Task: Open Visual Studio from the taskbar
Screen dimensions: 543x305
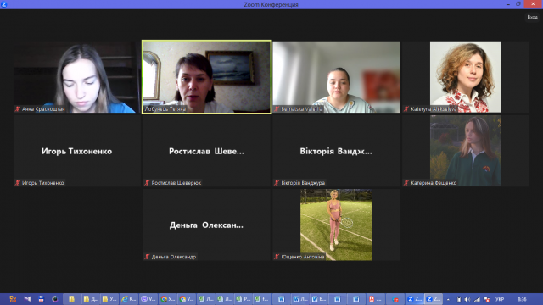Action: 27,299
